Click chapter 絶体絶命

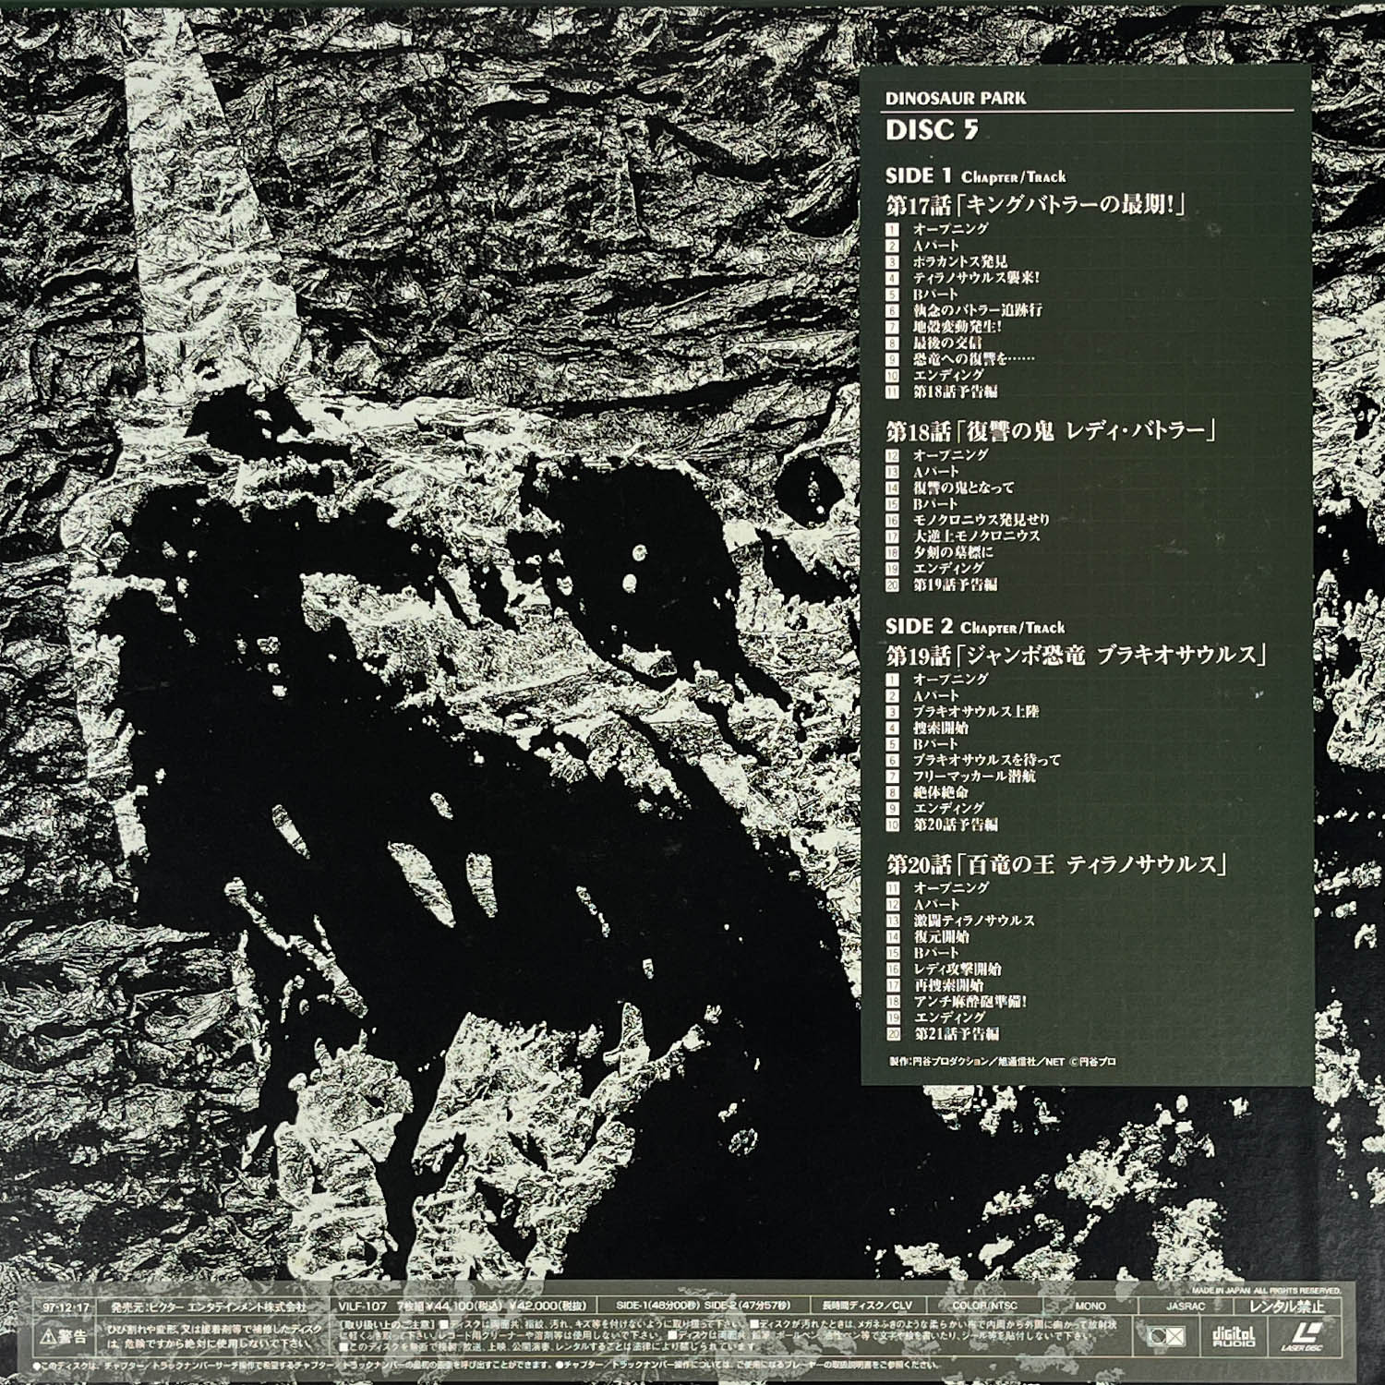941,791
